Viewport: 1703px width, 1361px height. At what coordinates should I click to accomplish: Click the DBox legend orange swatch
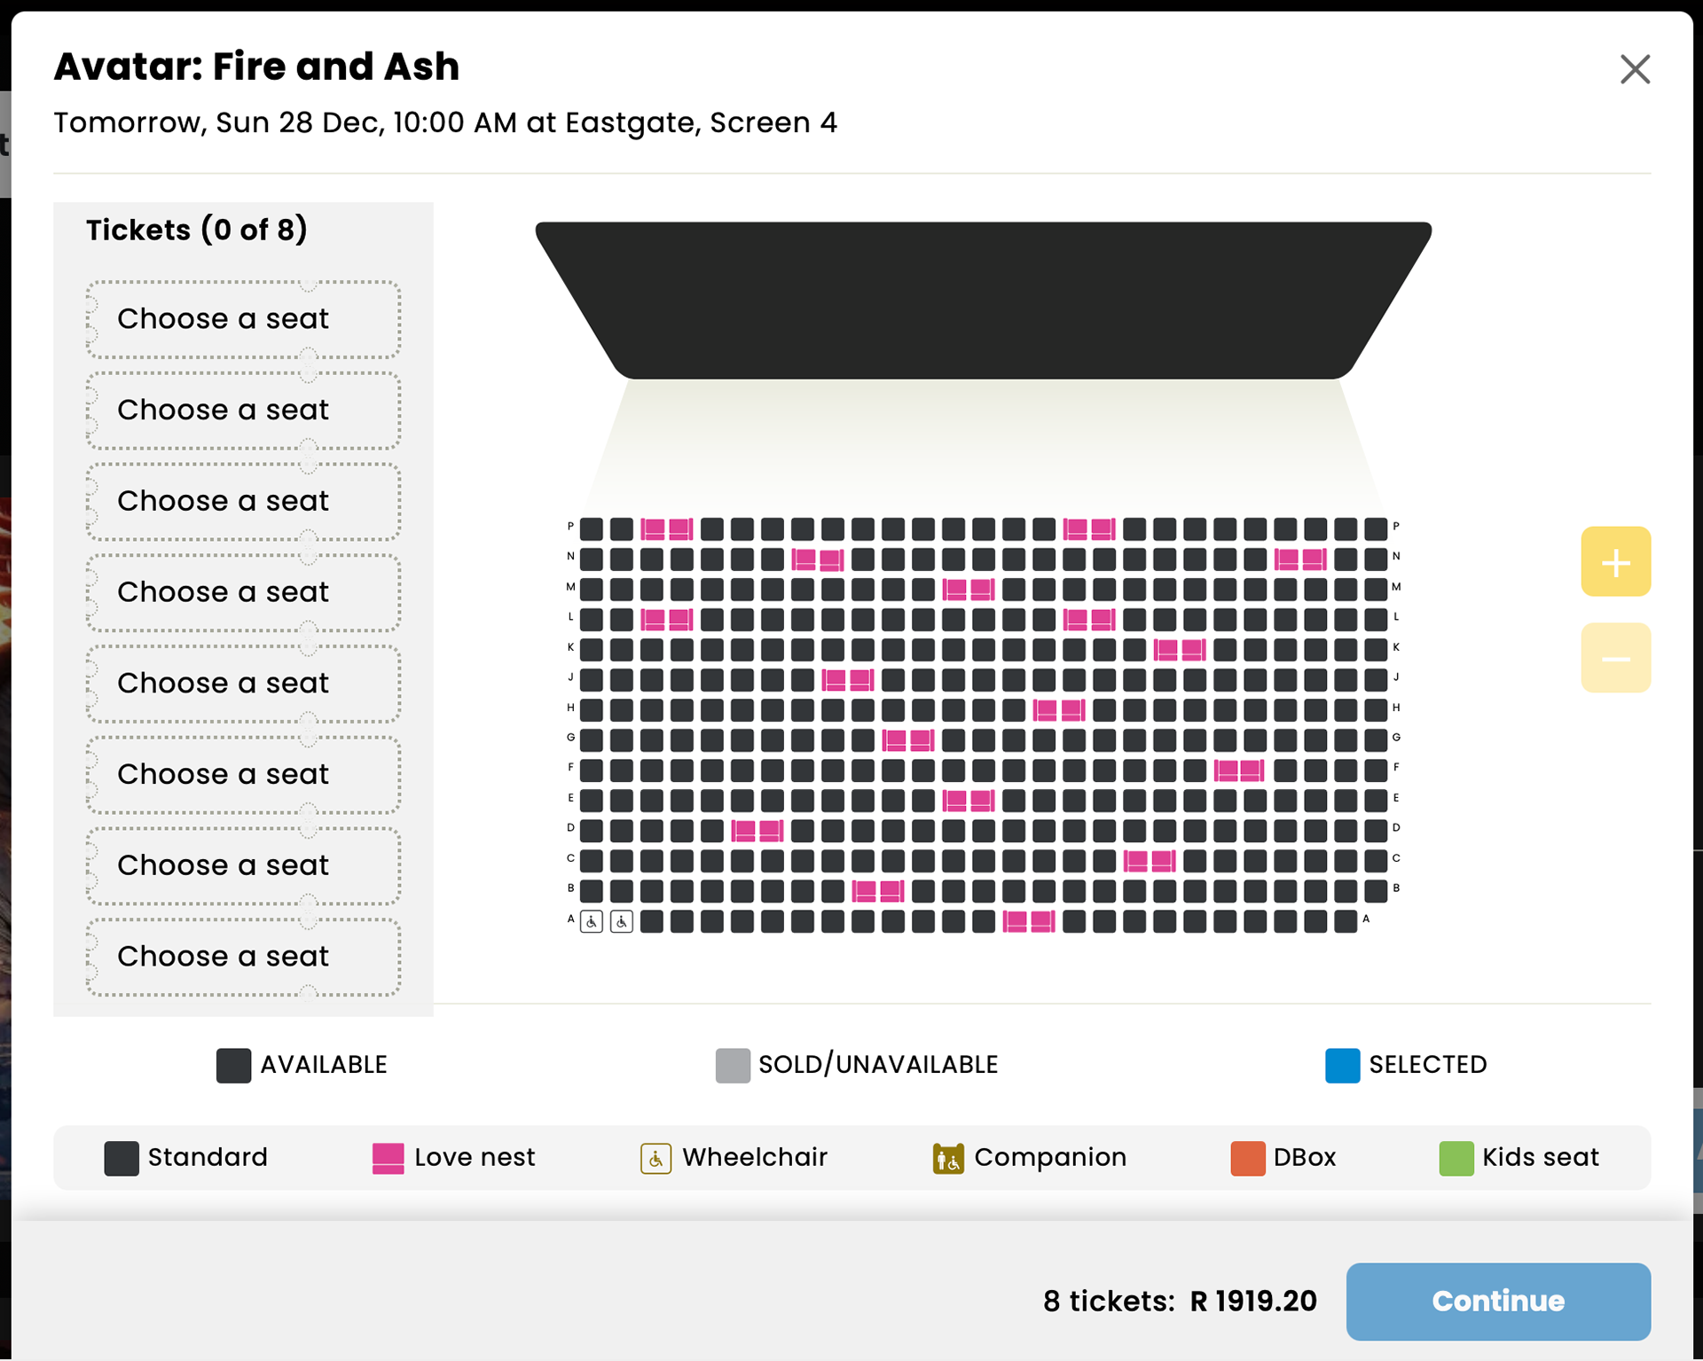1246,1158
